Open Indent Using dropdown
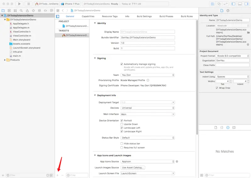Viewport: 251px width, 178px height. [x=232, y=76]
